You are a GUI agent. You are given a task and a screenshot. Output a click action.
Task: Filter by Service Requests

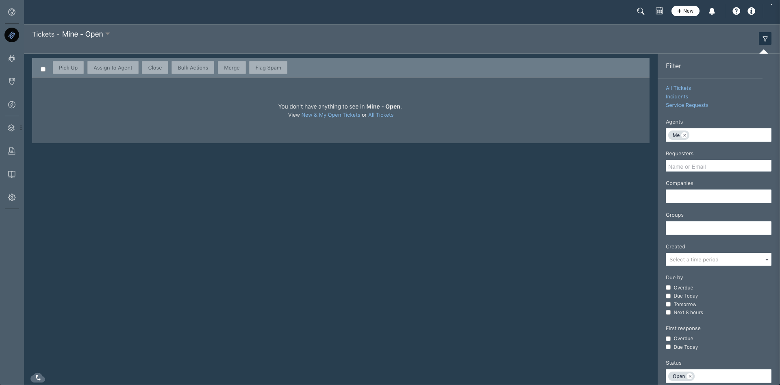[x=687, y=105]
